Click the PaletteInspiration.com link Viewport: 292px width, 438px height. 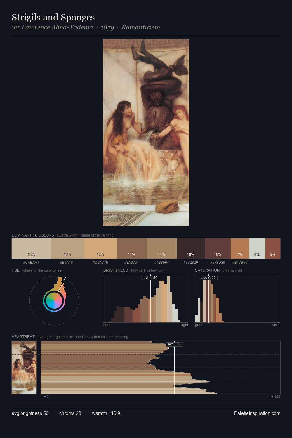click(257, 413)
